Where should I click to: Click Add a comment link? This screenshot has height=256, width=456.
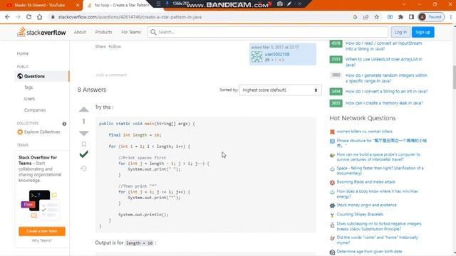(111, 75)
